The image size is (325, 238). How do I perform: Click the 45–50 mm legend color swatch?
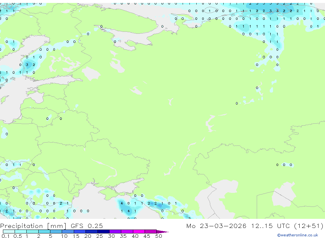151,232
